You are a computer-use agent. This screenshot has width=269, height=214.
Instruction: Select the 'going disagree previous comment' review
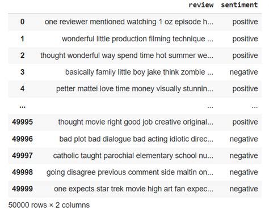pos(130,172)
